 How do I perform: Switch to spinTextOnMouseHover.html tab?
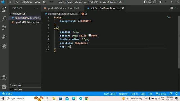click(x=63, y=8)
